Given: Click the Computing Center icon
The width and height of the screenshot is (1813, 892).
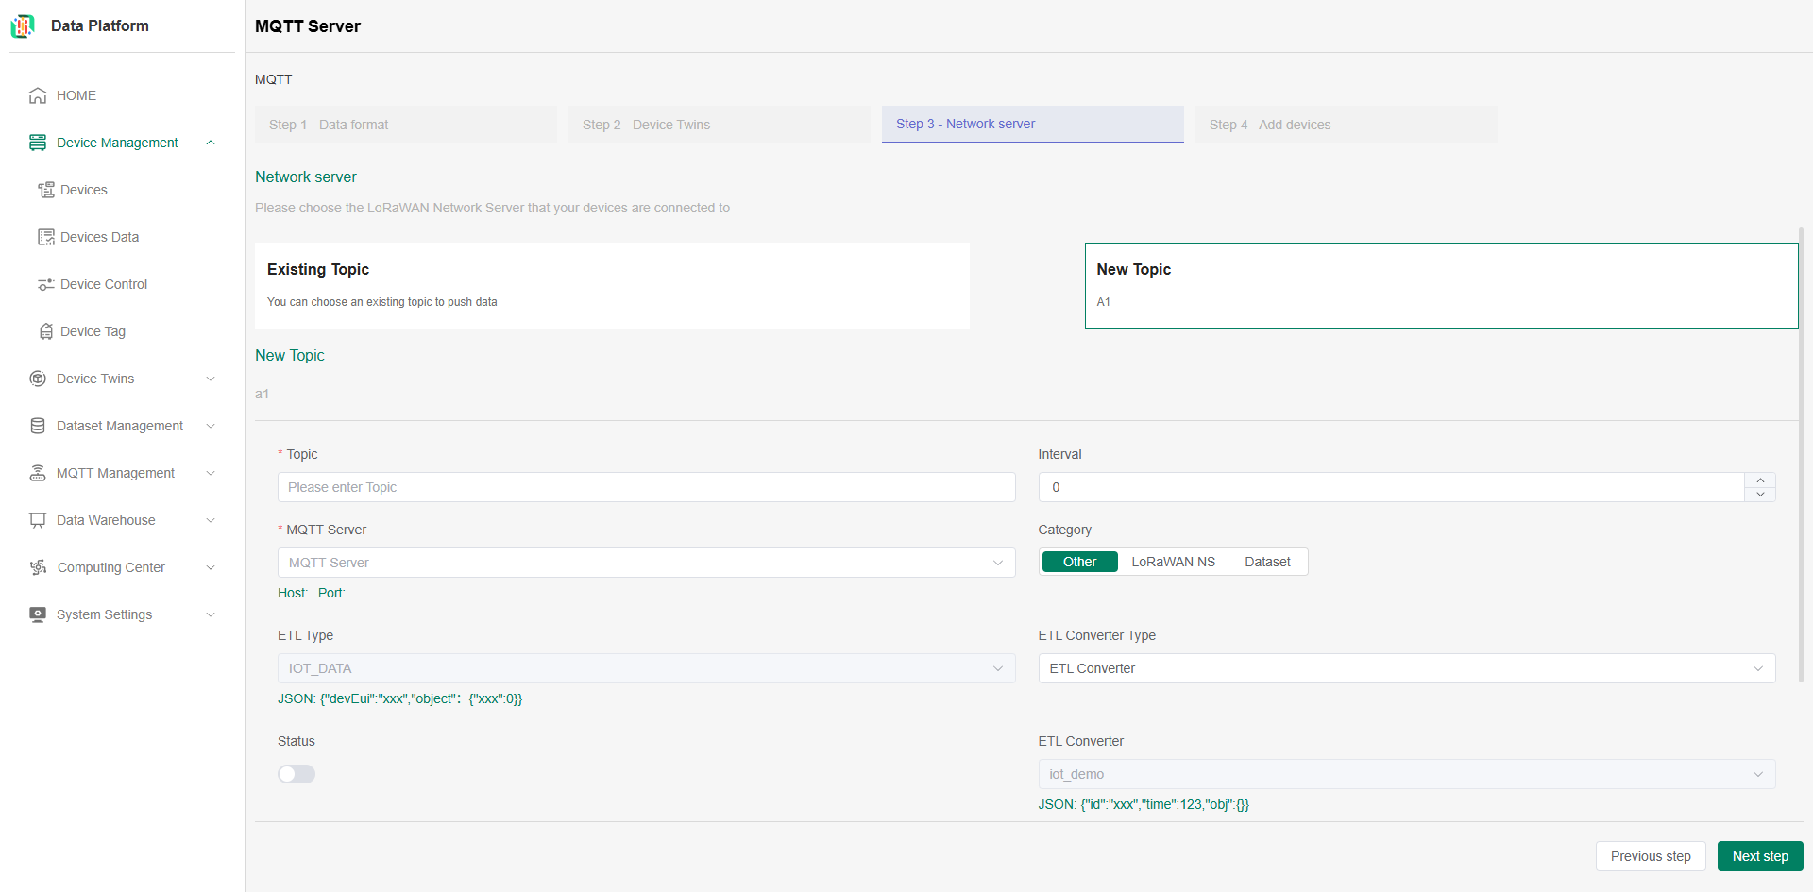Looking at the screenshot, I should click(38, 567).
